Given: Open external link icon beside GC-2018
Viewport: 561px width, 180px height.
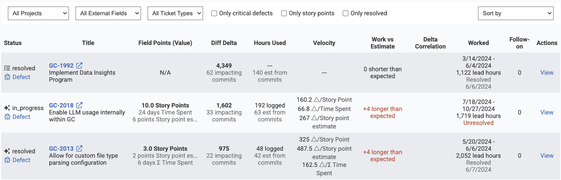Looking at the screenshot, I should coord(79,105).
